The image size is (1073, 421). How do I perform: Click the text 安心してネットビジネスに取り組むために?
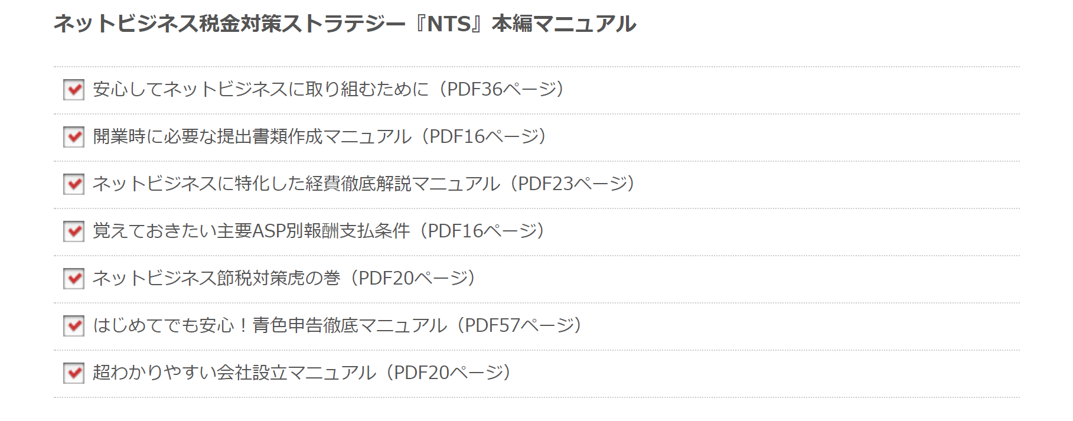click(x=260, y=89)
